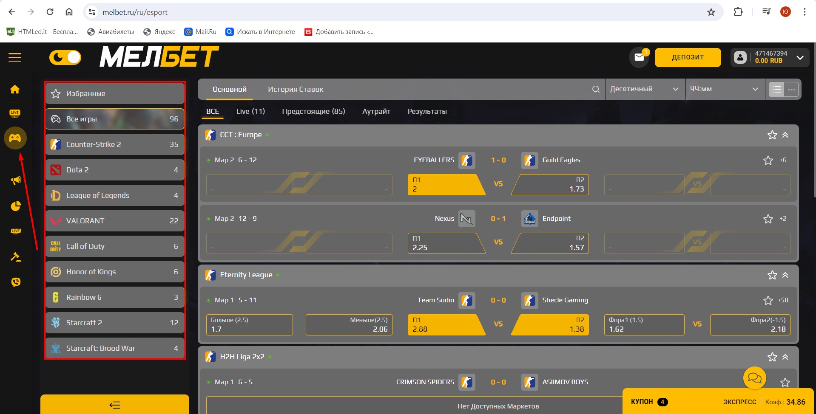The image size is (816, 414).
Task: Collapse the sidebar panel button
Action: click(115, 405)
